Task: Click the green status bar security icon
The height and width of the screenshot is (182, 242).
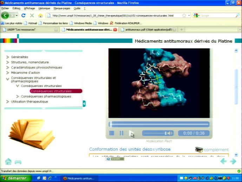Action: (239, 171)
